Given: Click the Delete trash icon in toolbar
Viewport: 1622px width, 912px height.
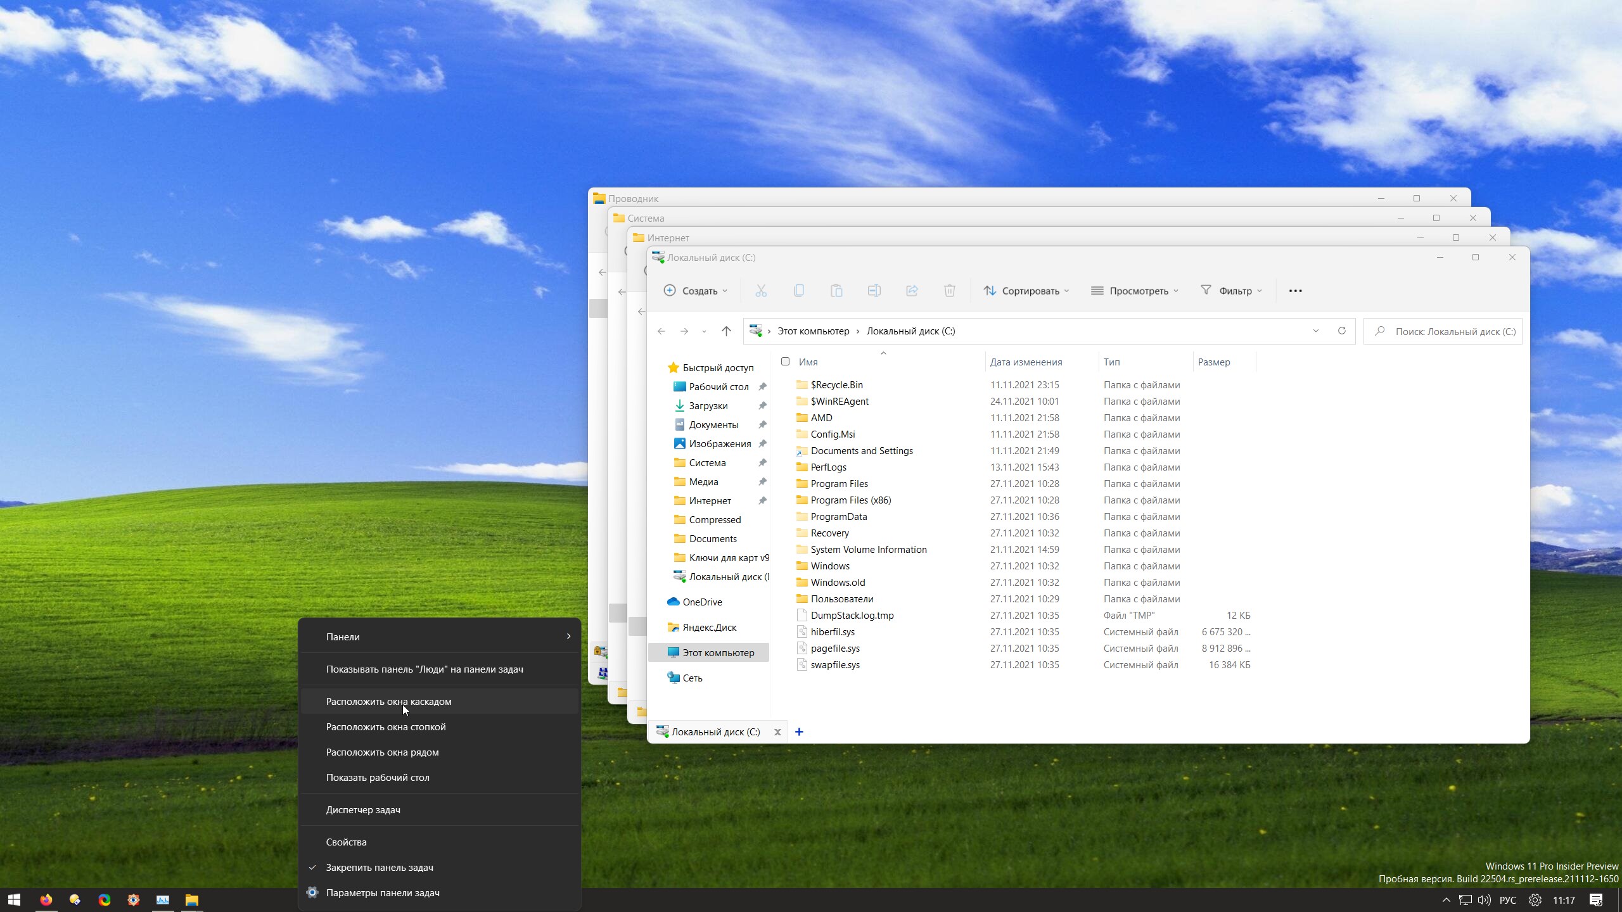Looking at the screenshot, I should point(950,291).
